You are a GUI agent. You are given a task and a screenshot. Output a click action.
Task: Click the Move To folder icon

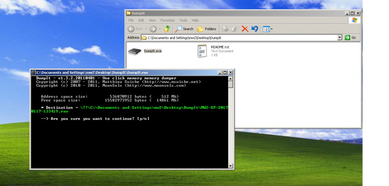coord(225,29)
